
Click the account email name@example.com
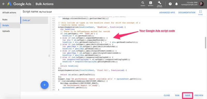point(189,5)
